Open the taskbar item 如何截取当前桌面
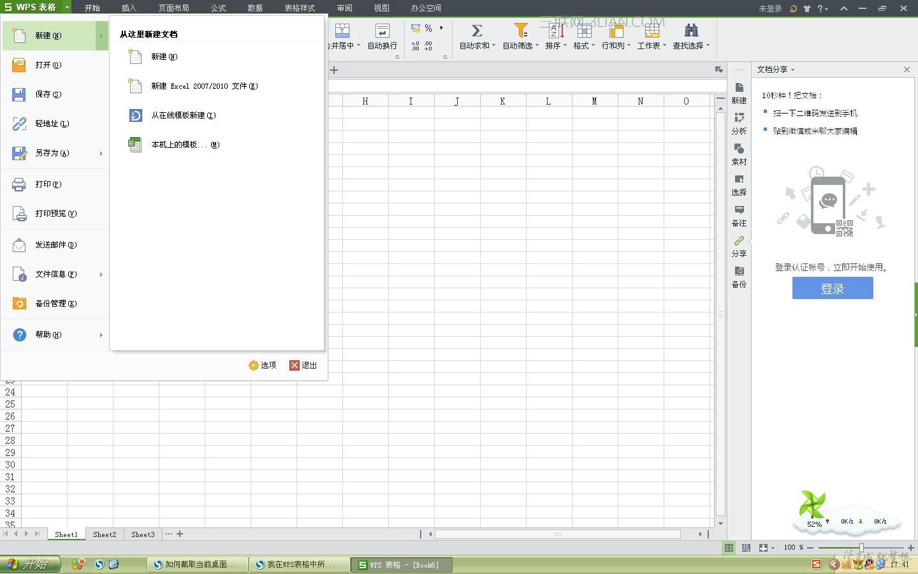The image size is (918, 574). pyautogui.click(x=197, y=564)
